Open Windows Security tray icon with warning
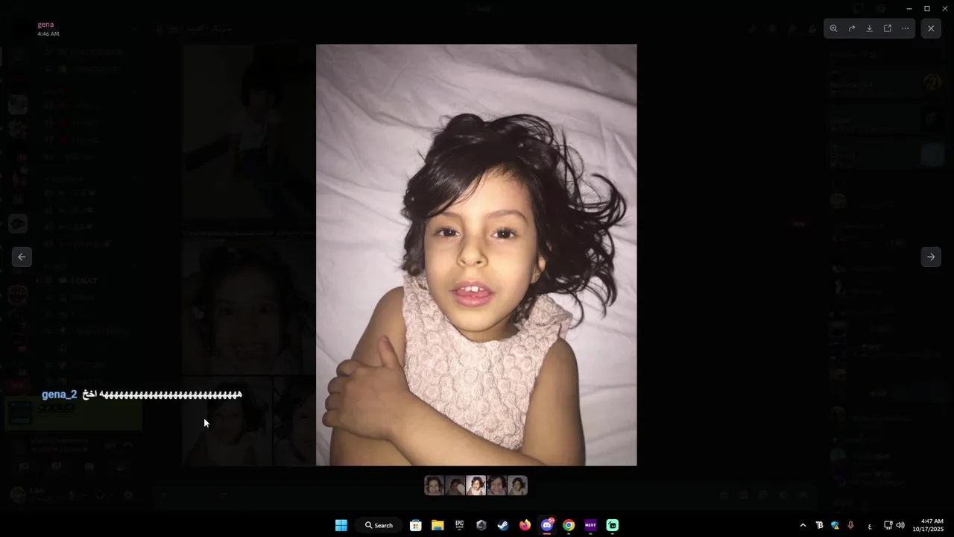 point(835,525)
